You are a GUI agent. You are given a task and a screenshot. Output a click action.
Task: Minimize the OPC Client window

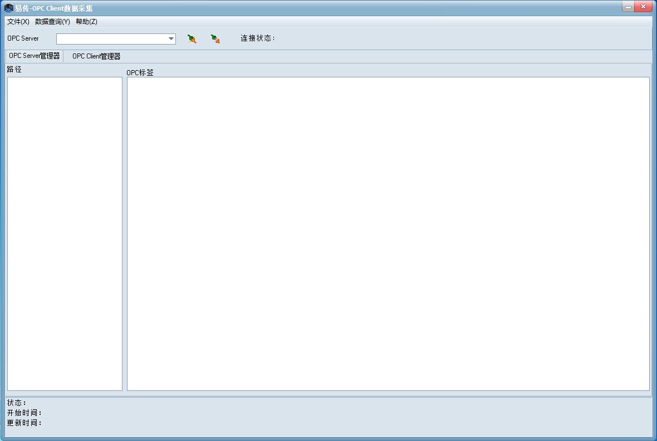[629, 7]
